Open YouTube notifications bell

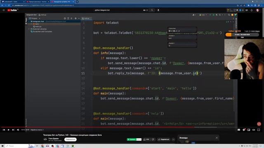coord(252,10)
